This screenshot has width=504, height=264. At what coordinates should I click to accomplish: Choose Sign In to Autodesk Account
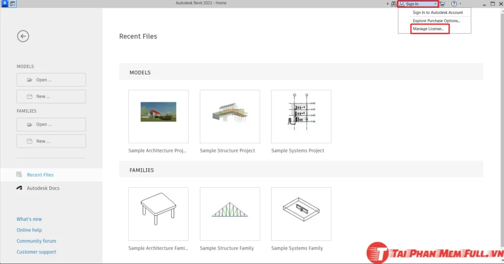tap(438, 12)
